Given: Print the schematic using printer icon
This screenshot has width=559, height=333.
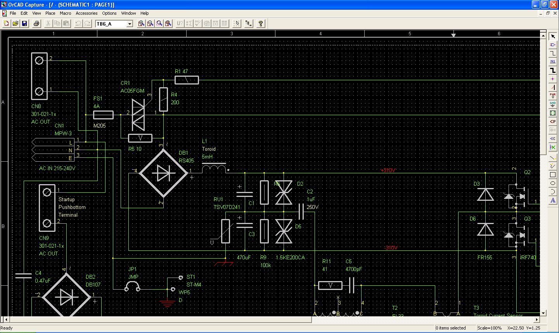Looking at the screenshot, I should [x=36, y=24].
